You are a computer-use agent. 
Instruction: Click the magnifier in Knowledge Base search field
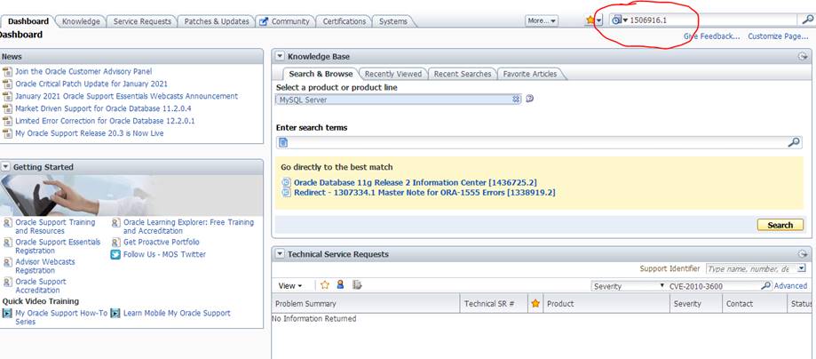click(x=794, y=142)
